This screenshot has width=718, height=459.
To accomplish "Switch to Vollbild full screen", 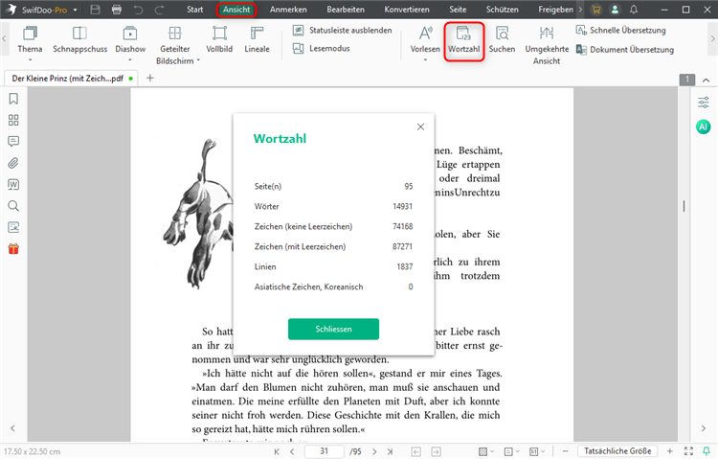I will pos(219,40).
